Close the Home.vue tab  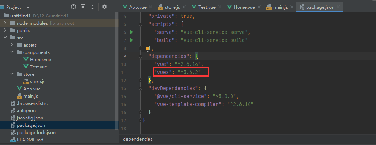pos(259,7)
